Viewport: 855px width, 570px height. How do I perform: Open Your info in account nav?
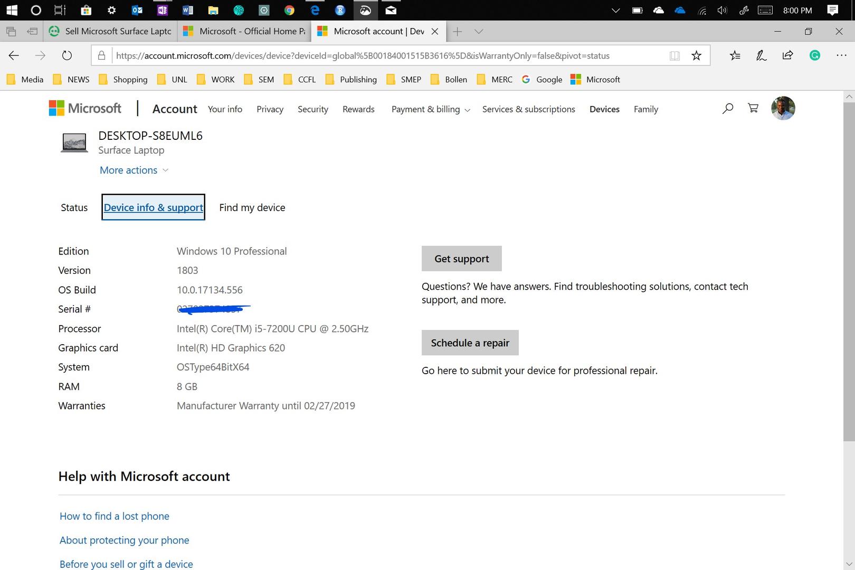225,109
